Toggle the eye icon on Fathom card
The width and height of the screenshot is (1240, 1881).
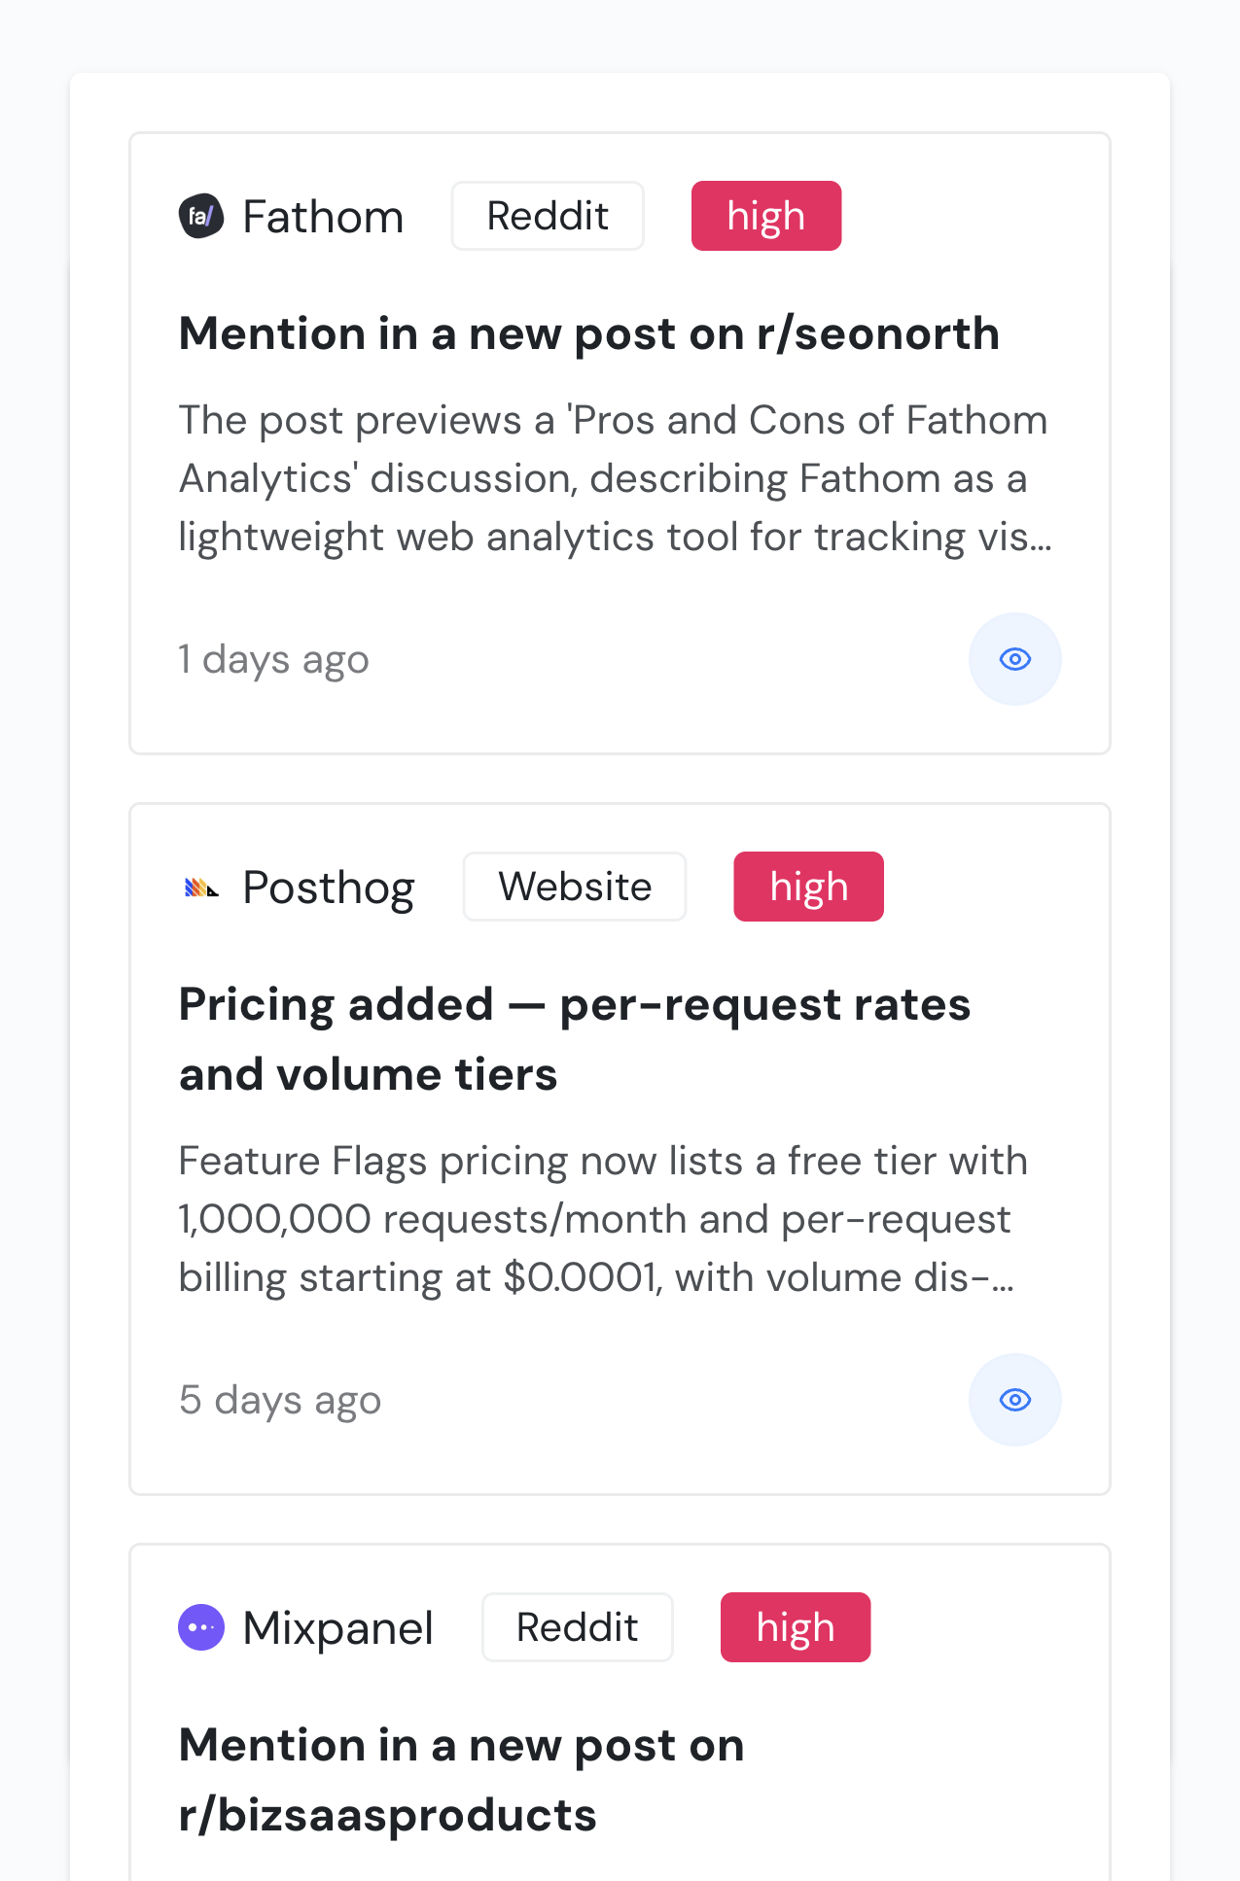pyautogui.click(x=1014, y=659)
